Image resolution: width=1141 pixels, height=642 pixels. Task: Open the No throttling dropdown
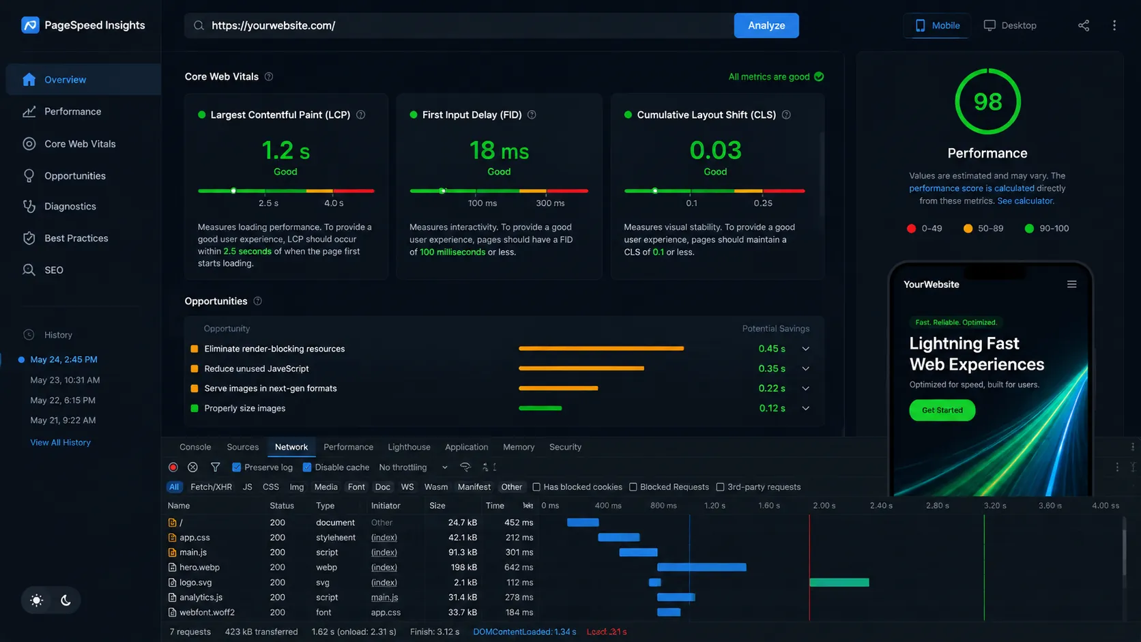tap(413, 467)
